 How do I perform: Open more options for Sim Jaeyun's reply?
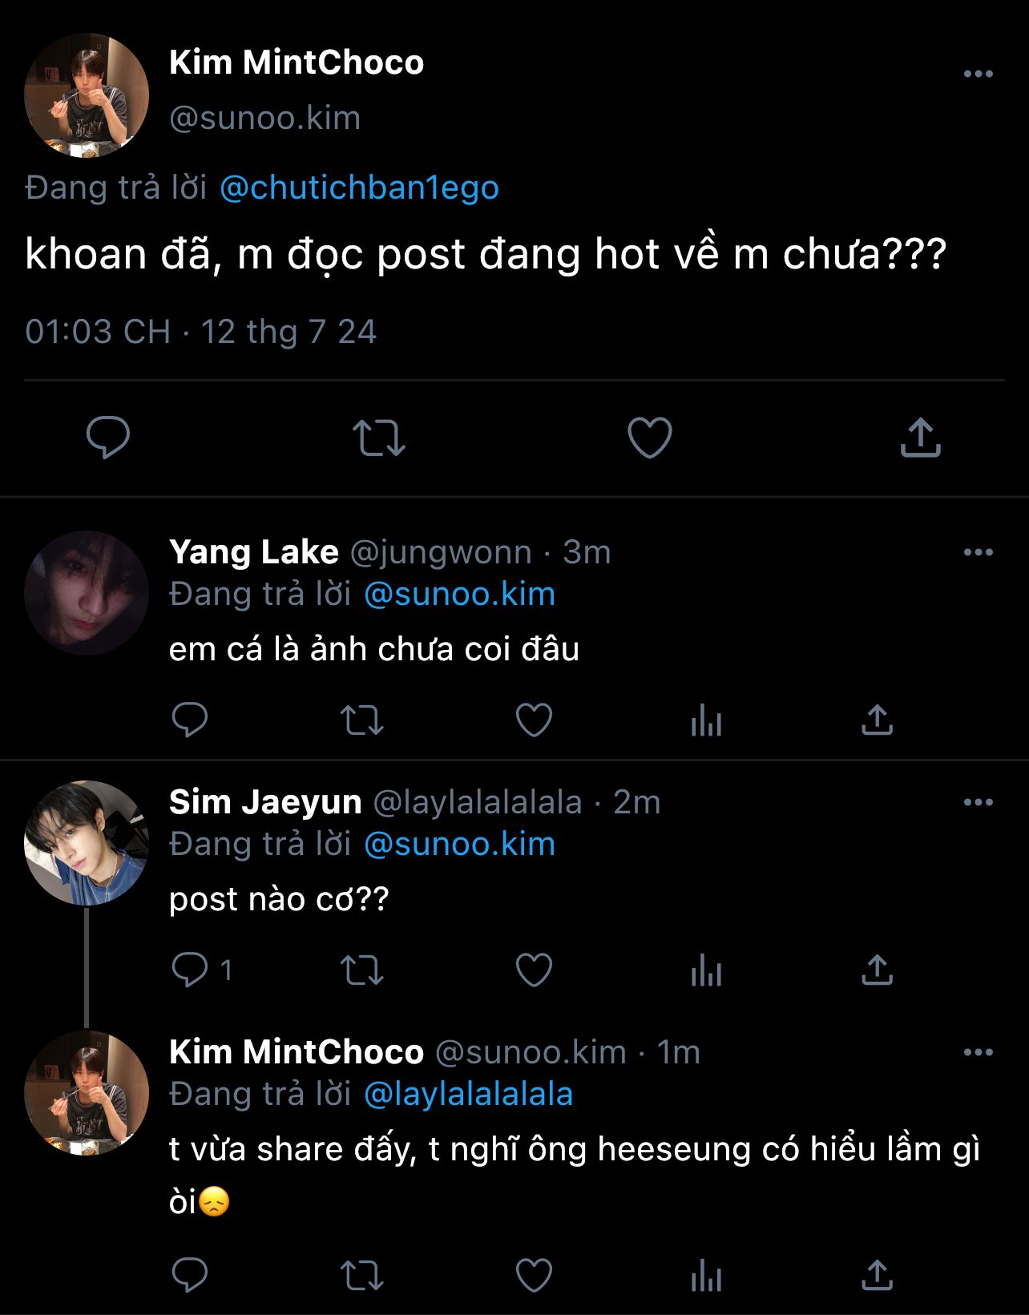978,802
